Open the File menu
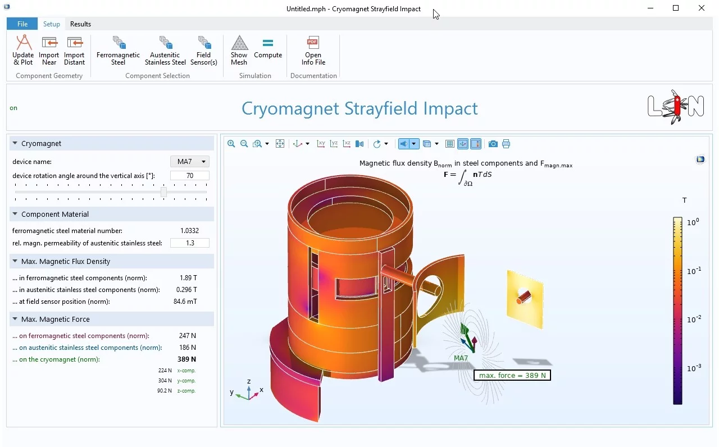 [22, 24]
